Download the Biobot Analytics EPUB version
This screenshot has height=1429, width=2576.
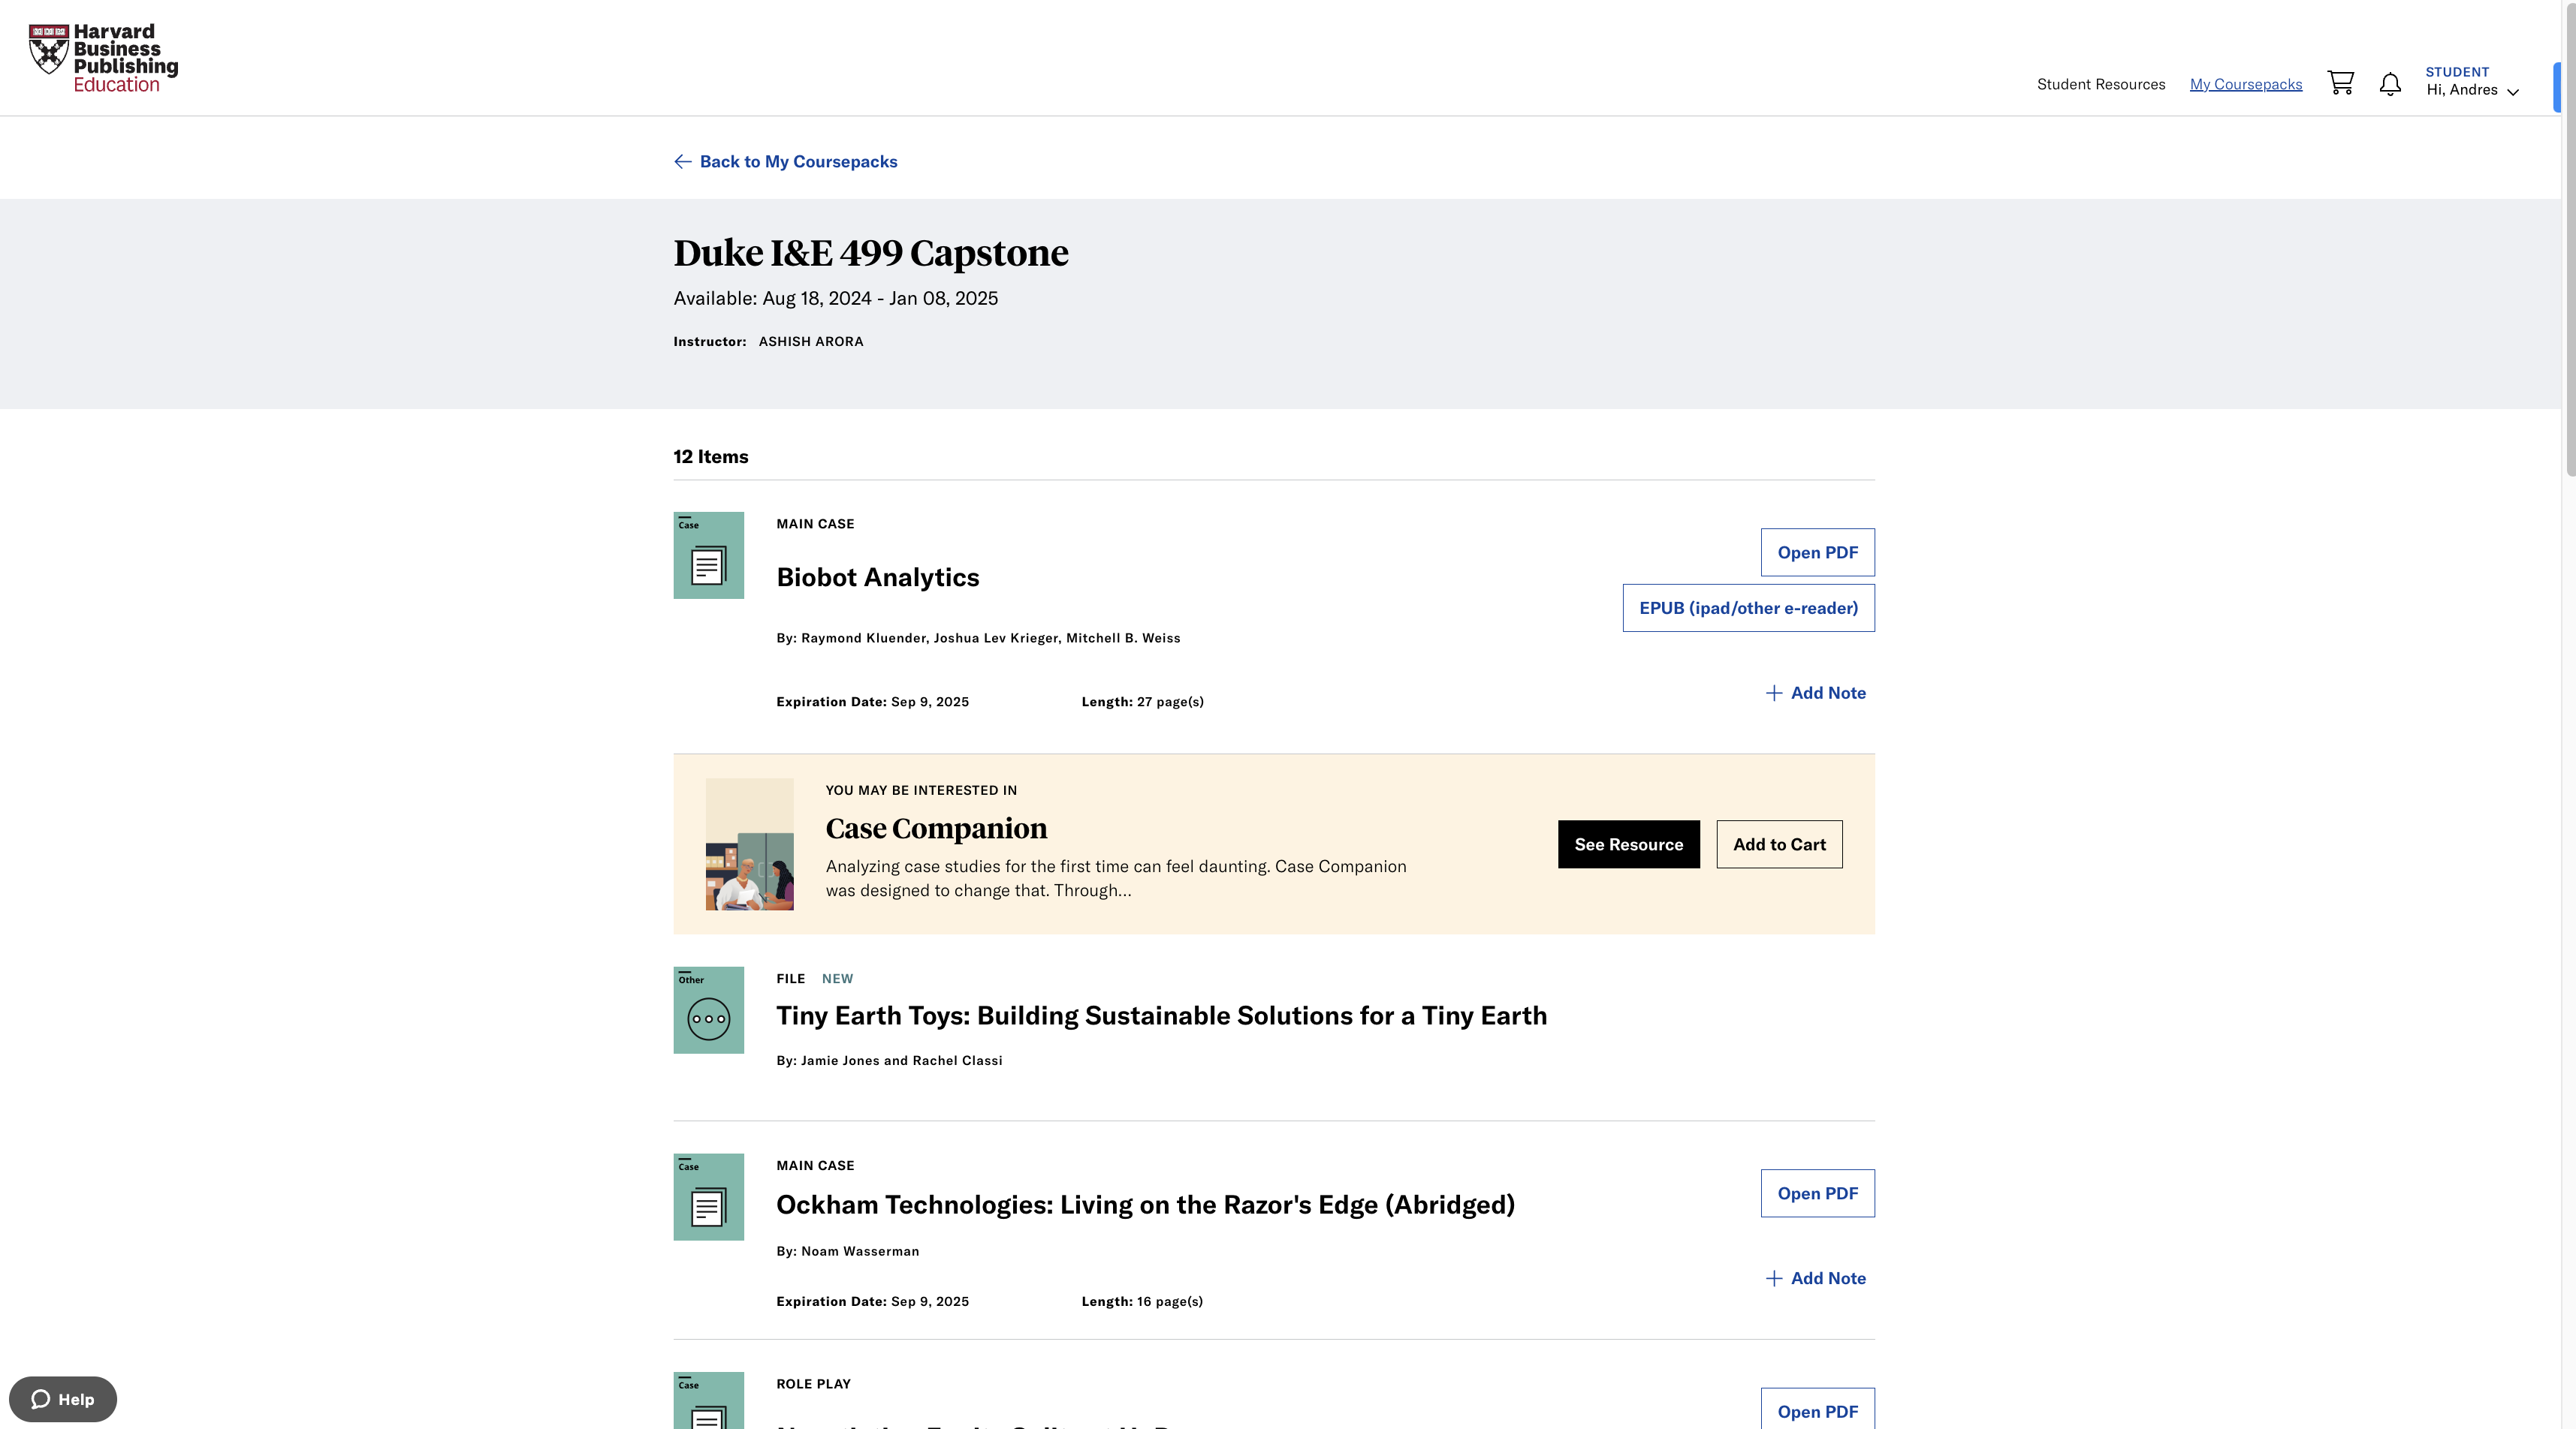[x=1748, y=608]
